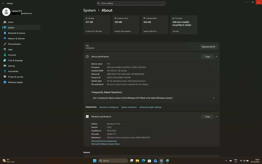Viewport: 262px width, 164px height.
Task: Open Personalisation settings
Action: [21, 44]
